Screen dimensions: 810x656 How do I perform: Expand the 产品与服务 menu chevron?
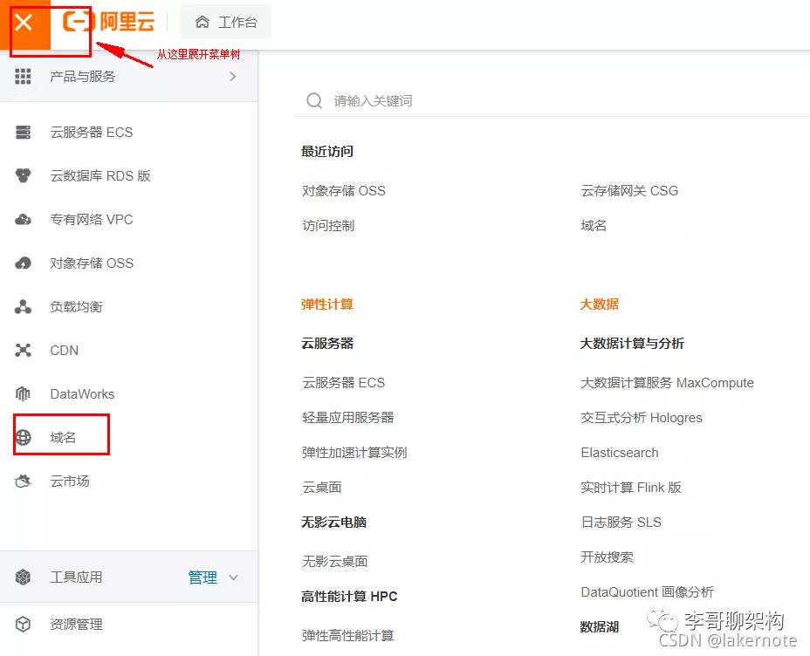tap(232, 76)
